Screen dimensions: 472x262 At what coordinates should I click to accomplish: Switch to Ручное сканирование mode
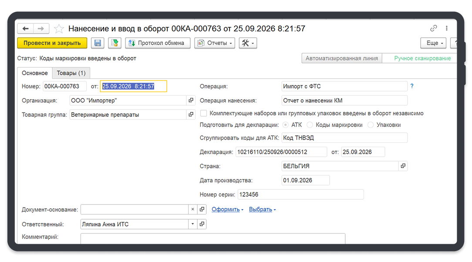pyautogui.click(x=422, y=58)
